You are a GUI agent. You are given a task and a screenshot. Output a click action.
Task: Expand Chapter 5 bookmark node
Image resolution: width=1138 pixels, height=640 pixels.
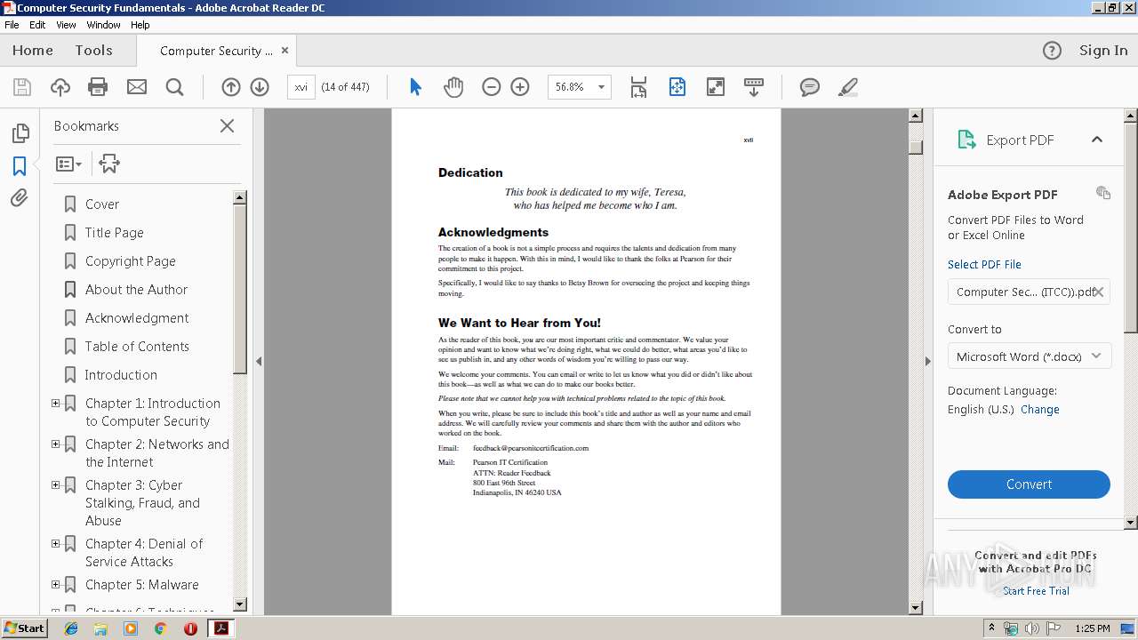pos(56,585)
